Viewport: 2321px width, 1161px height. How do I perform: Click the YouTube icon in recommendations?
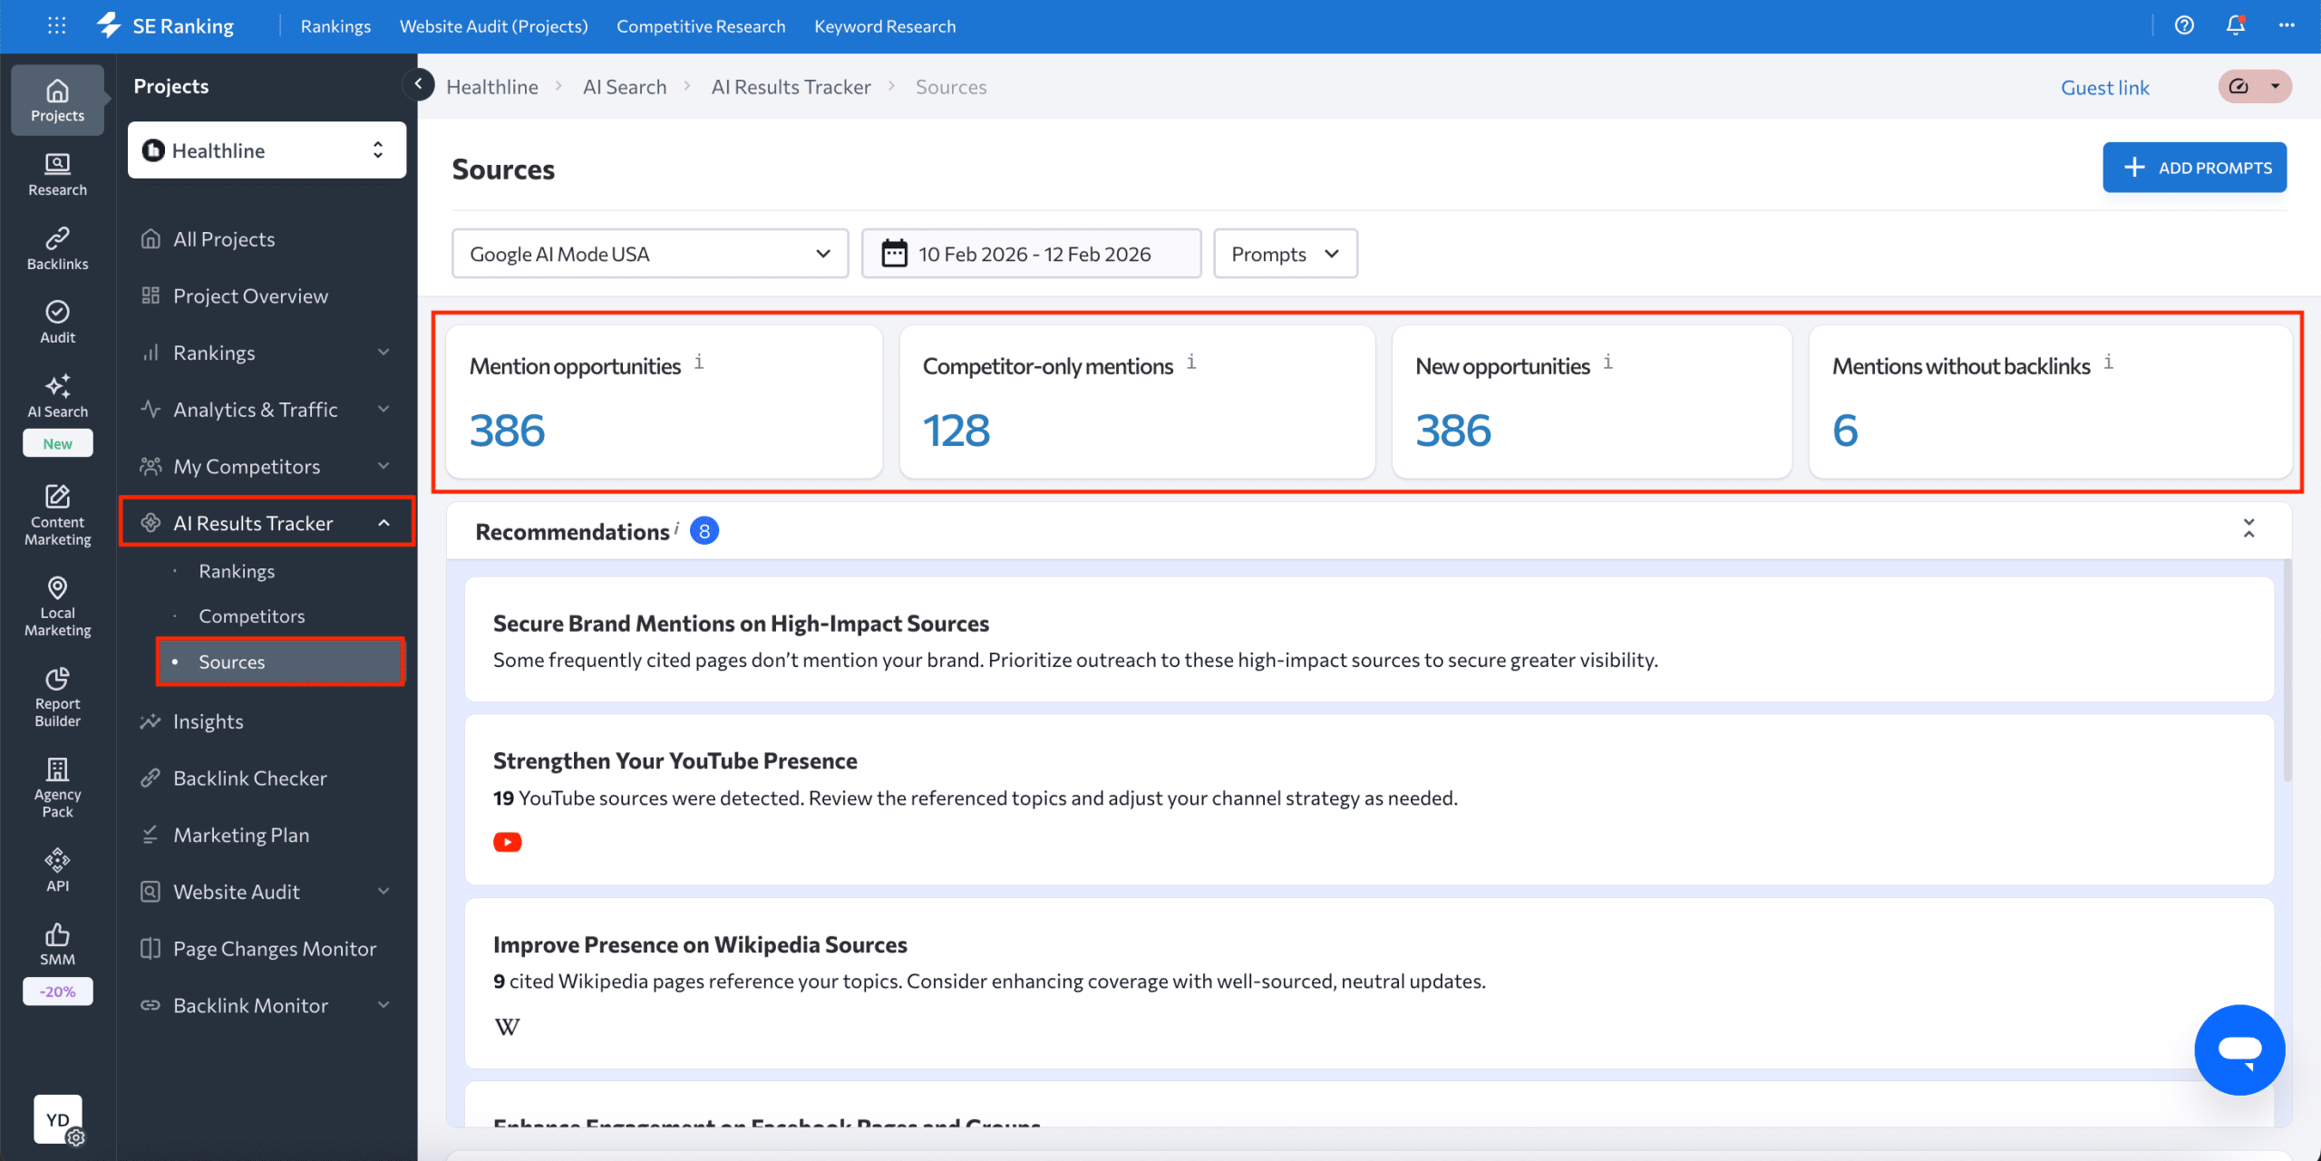(x=508, y=841)
